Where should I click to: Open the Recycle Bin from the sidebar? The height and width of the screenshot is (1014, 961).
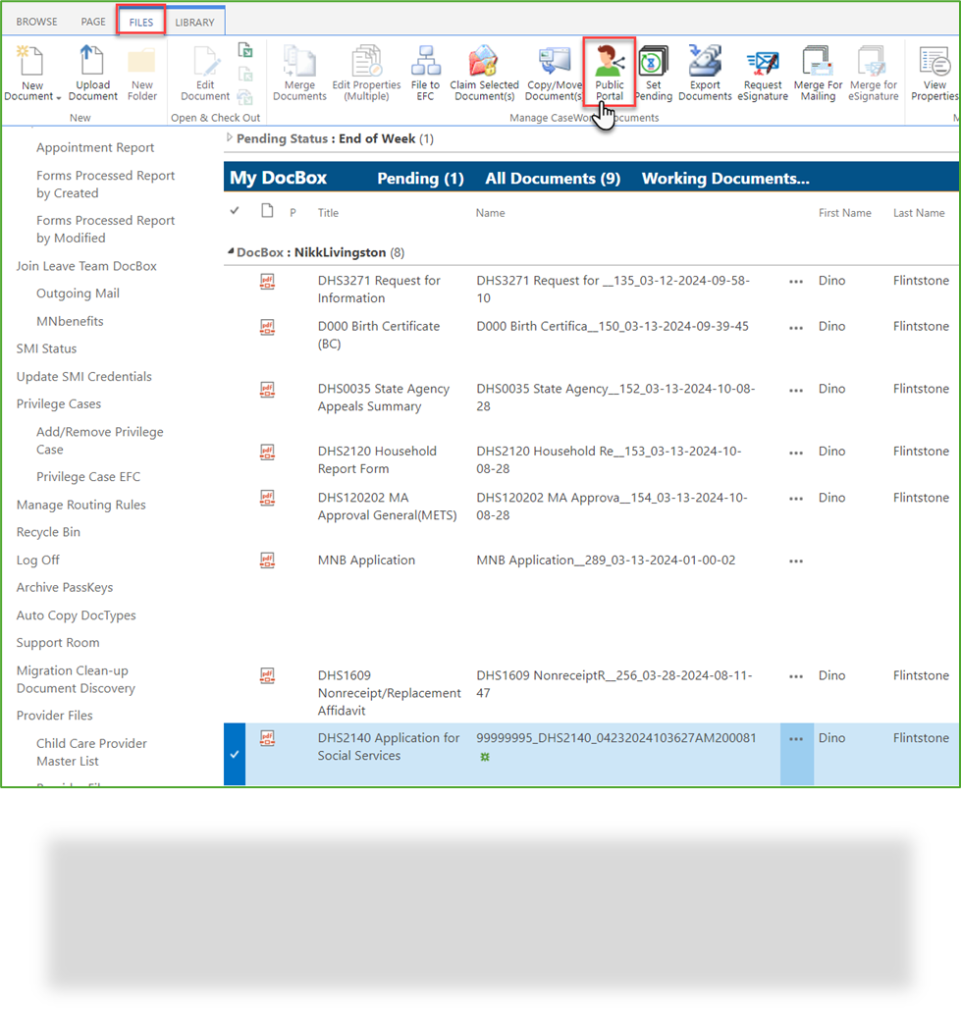(x=47, y=531)
